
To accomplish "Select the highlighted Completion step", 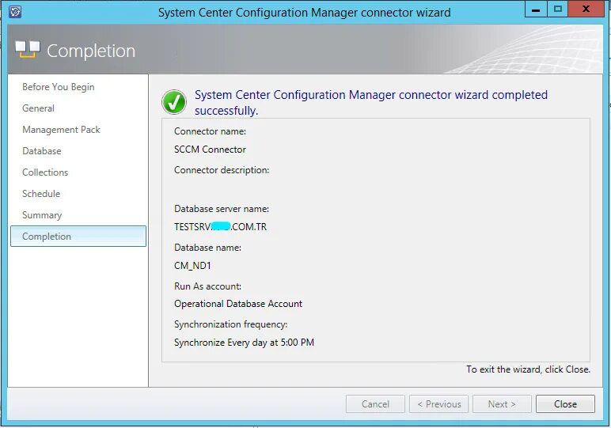I will [78, 236].
